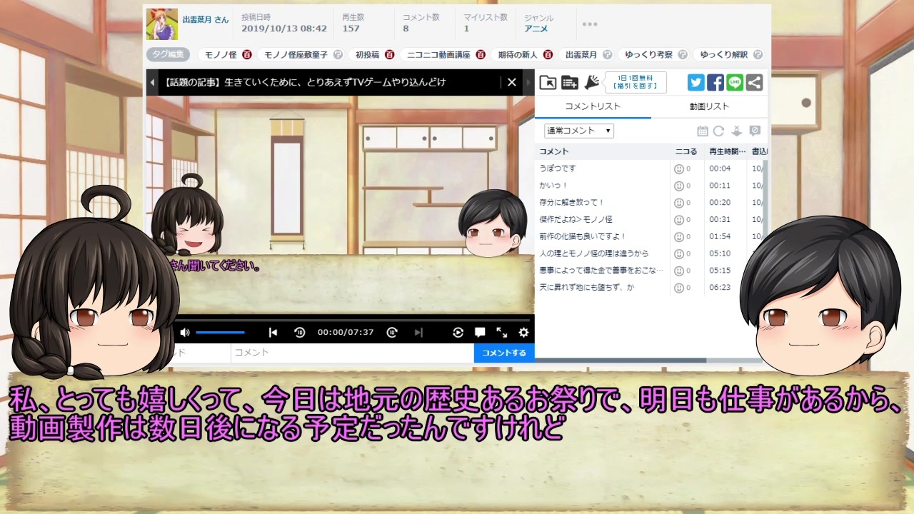Click nicoru face on 天に昇れず row

pos(679,288)
